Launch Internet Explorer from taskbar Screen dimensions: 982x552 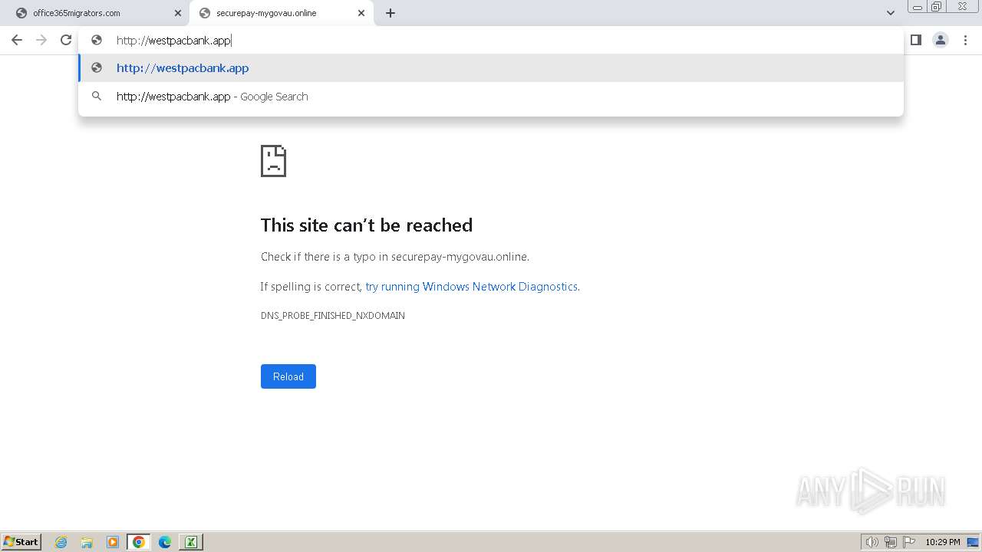(x=61, y=542)
